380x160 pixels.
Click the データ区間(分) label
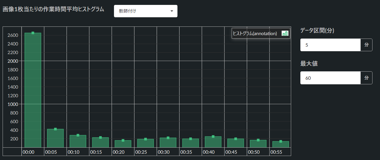(x=317, y=31)
